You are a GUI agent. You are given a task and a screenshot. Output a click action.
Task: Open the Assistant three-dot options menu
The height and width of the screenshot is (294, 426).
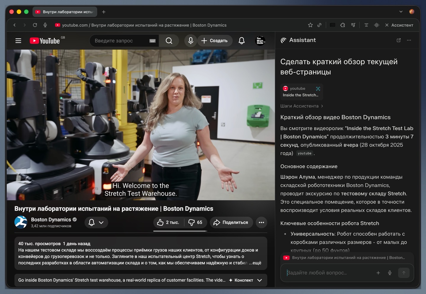[x=409, y=40]
